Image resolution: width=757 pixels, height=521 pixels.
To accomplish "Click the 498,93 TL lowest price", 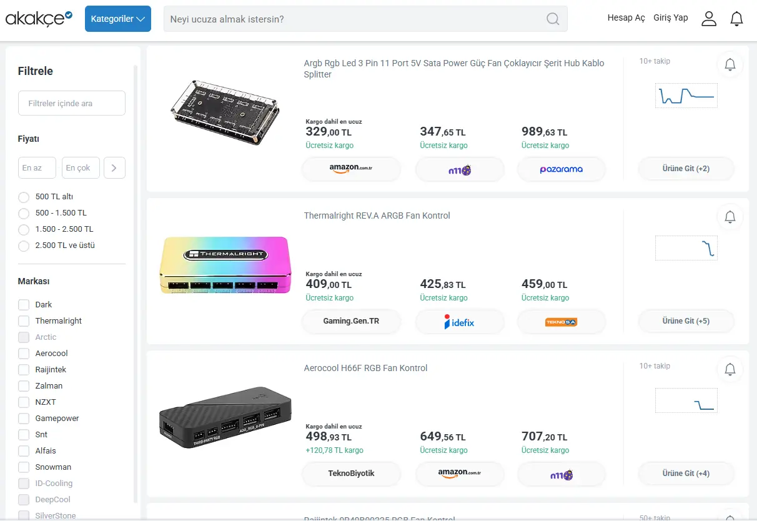I will coord(329,437).
